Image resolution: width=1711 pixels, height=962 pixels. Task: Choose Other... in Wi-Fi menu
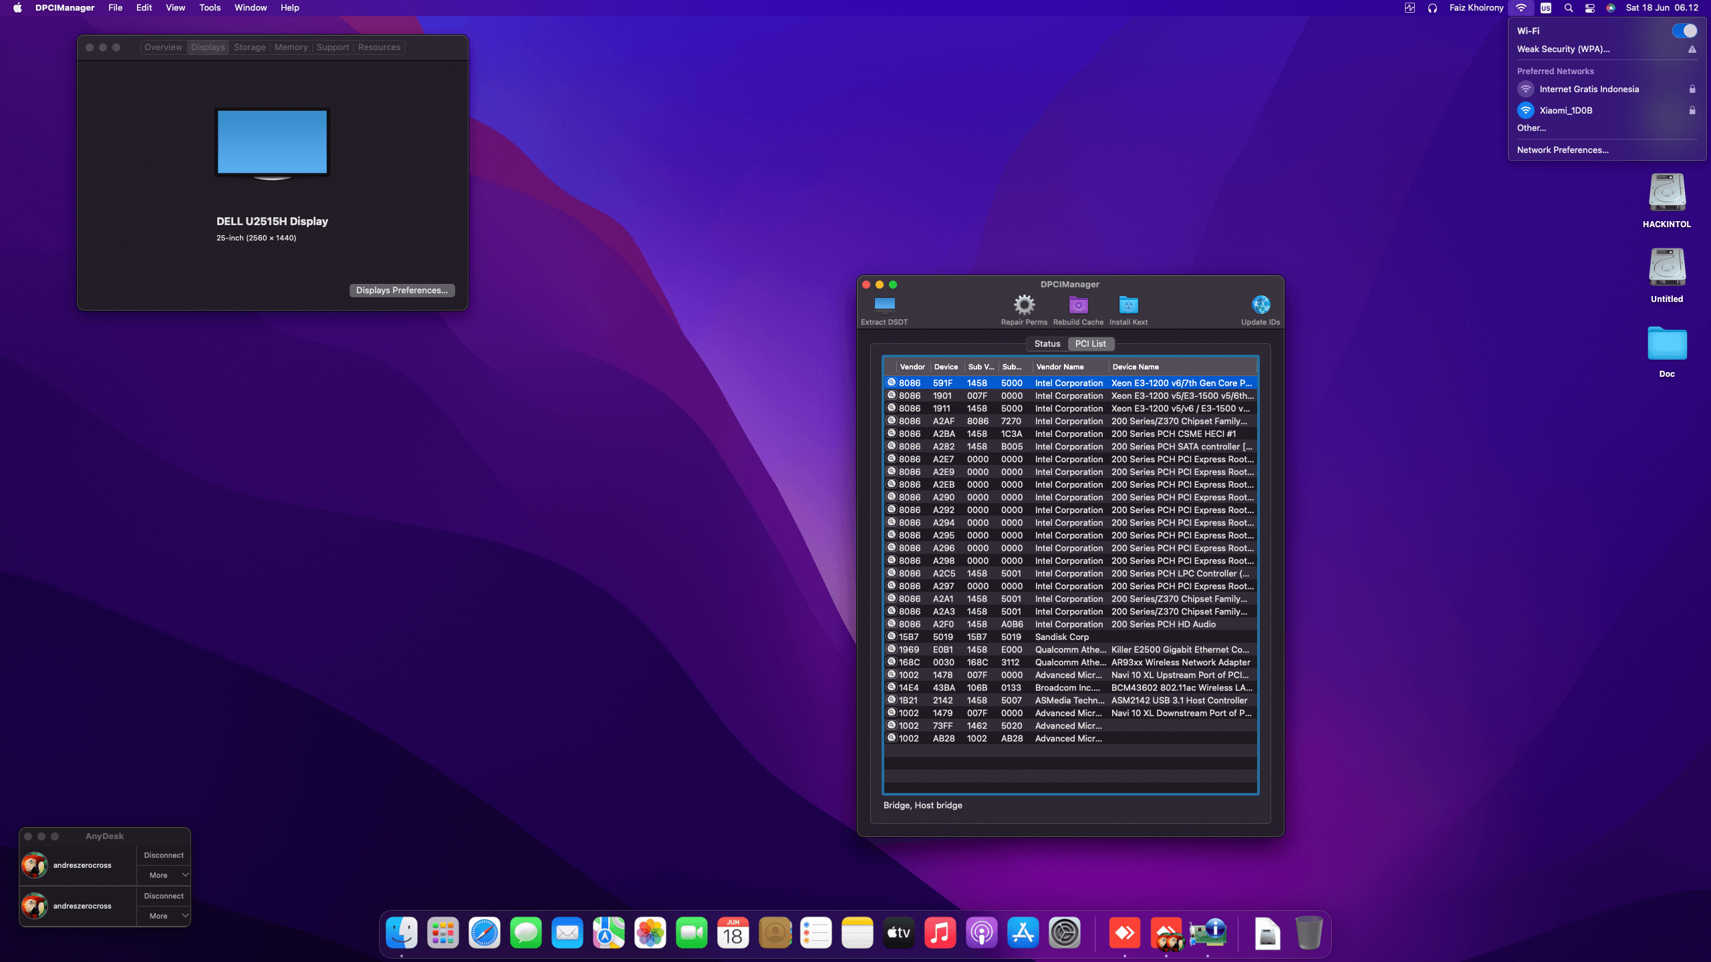pyautogui.click(x=1531, y=128)
